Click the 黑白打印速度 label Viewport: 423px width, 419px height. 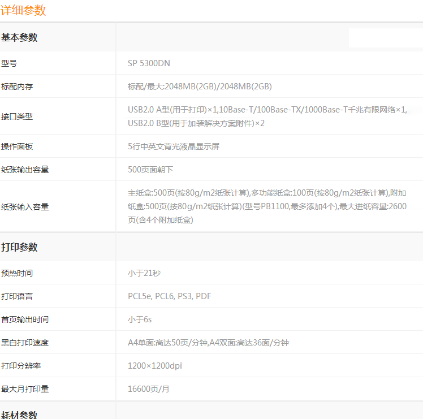point(25,343)
